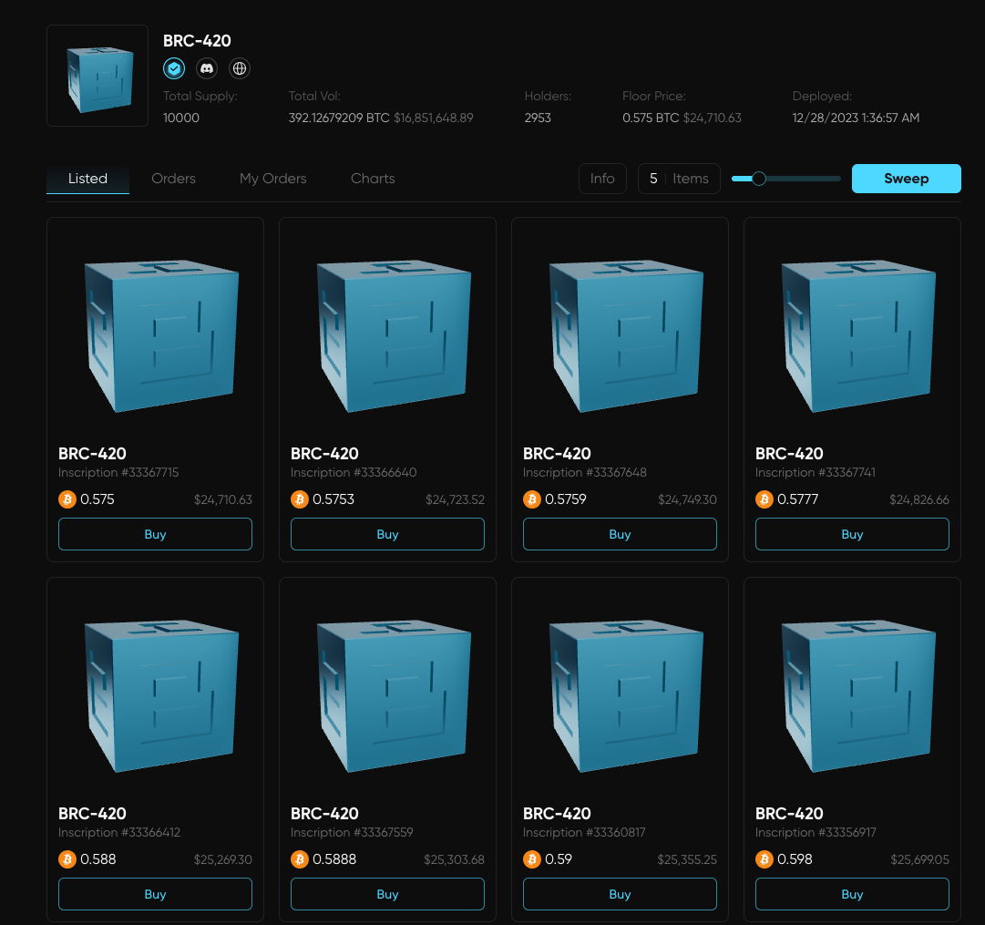Click the BRC-420 collection logo in header
This screenshot has width=985, height=925.
coord(97,76)
